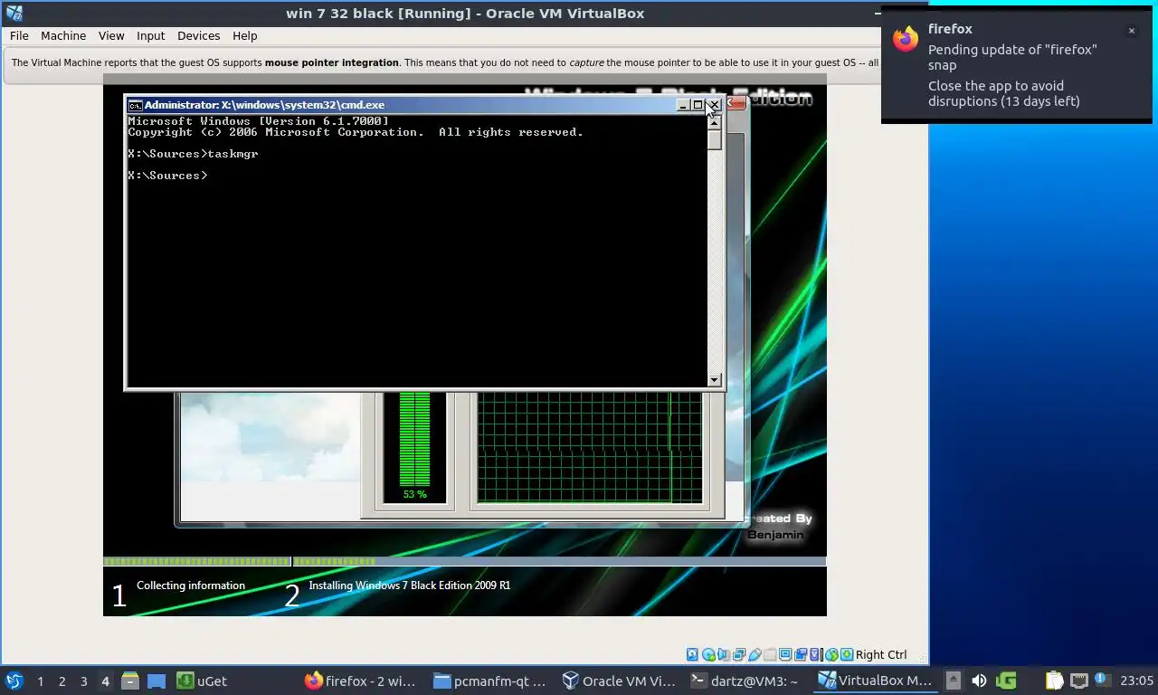Click the shared folders status icon
This screenshot has height=695, width=1158.
tap(770, 654)
